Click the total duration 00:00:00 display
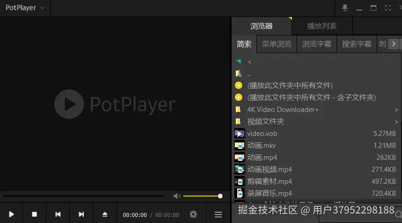Screen dimensions: 402x223 (x=167, y=215)
